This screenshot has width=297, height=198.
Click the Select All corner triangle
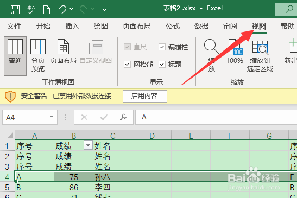(x=10, y=135)
